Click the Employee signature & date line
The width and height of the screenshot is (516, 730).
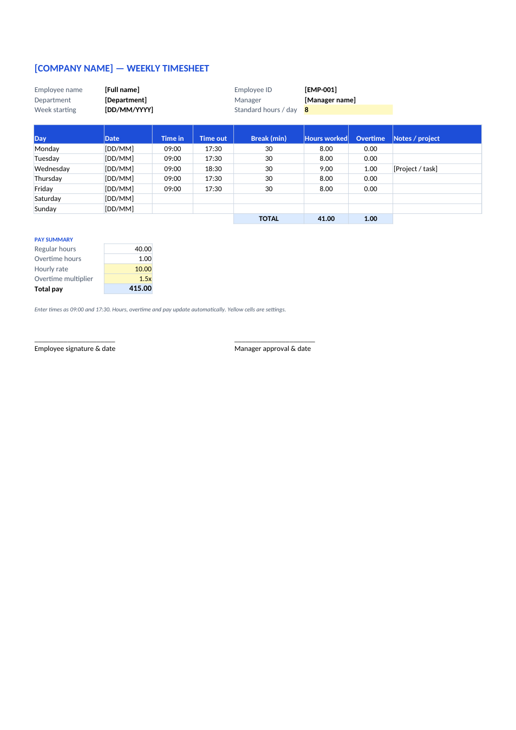click(x=75, y=349)
